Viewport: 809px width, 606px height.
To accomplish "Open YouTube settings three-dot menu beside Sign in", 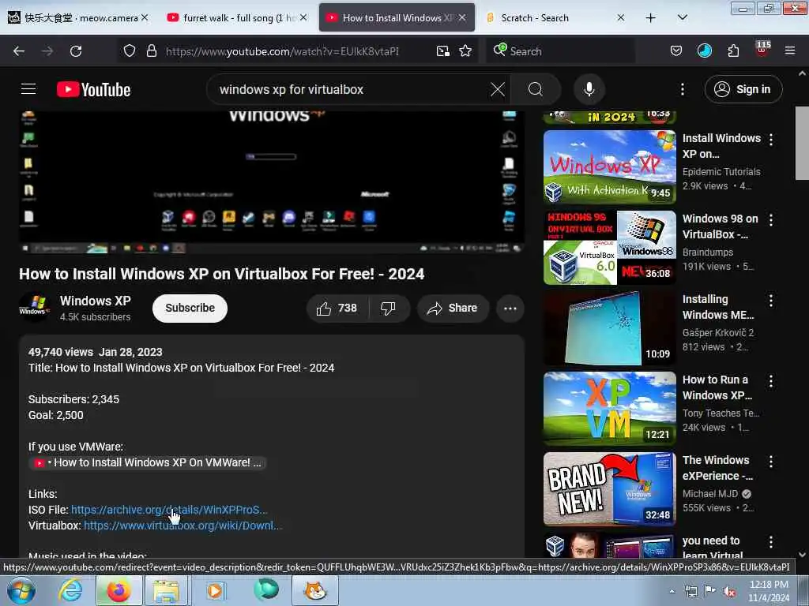I will pyautogui.click(x=682, y=90).
